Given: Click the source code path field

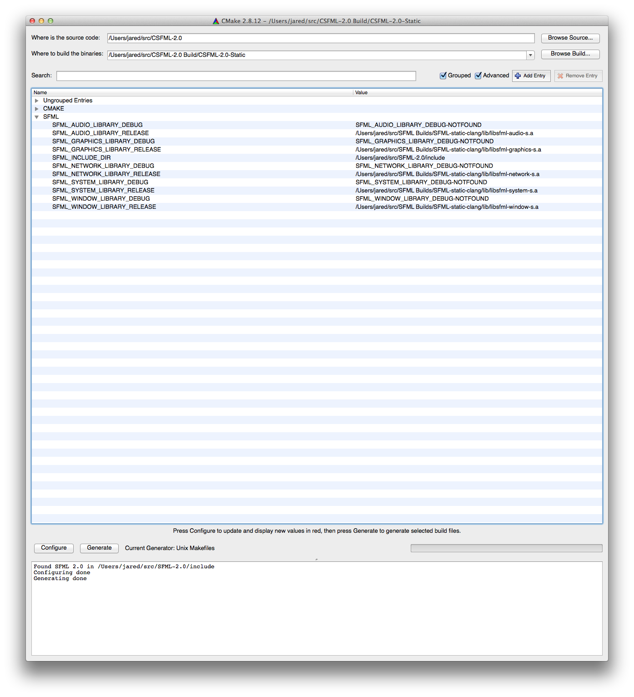Looking at the screenshot, I should pyautogui.click(x=321, y=38).
